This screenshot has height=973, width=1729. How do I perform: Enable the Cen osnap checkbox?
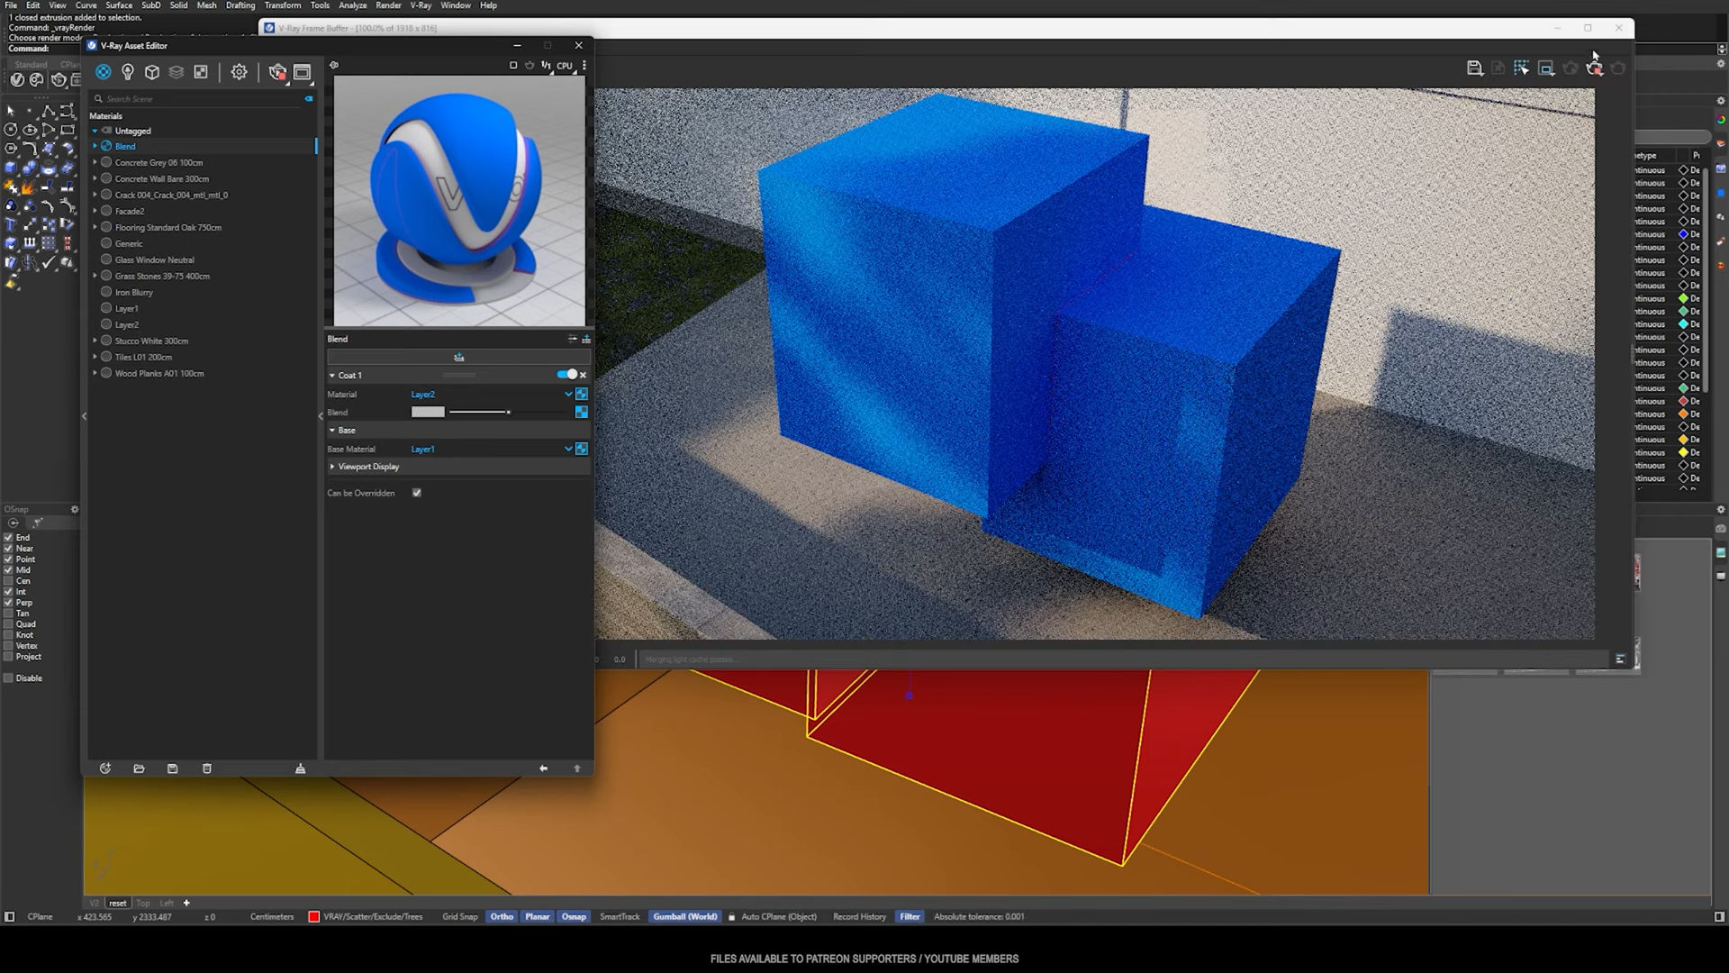coord(9,581)
